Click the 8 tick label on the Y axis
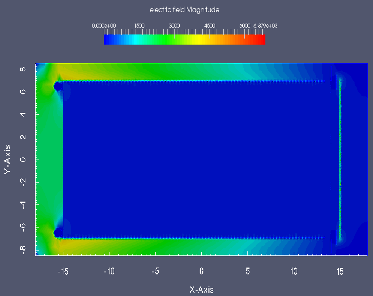The image size is (373, 296). pos(22,69)
